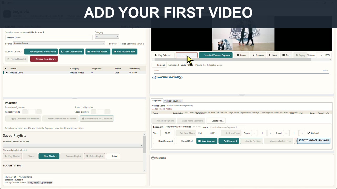This screenshot has width=337, height=189.
Task: Decrease Speed with minus button
Action: coord(286,133)
